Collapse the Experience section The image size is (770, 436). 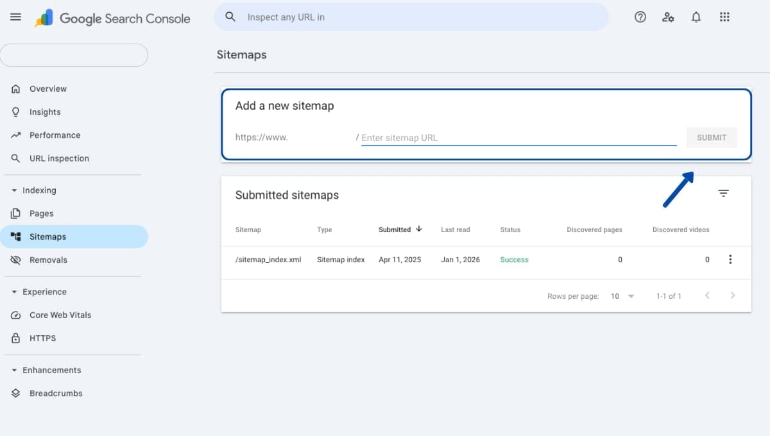coord(38,292)
